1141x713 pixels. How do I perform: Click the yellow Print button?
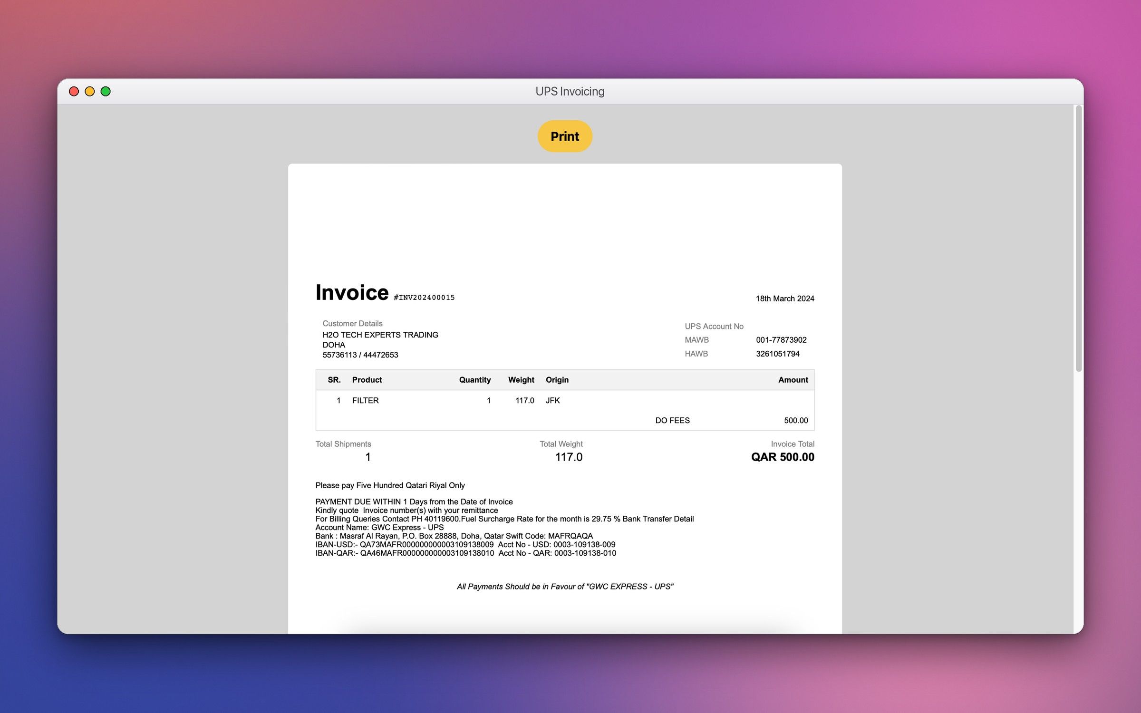[x=565, y=136]
